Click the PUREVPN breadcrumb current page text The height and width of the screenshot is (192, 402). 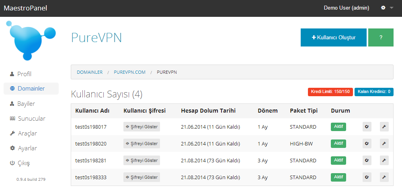(167, 72)
